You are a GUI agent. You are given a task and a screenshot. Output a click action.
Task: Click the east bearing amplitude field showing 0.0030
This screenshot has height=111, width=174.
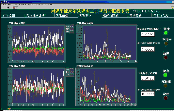pos(147,34)
